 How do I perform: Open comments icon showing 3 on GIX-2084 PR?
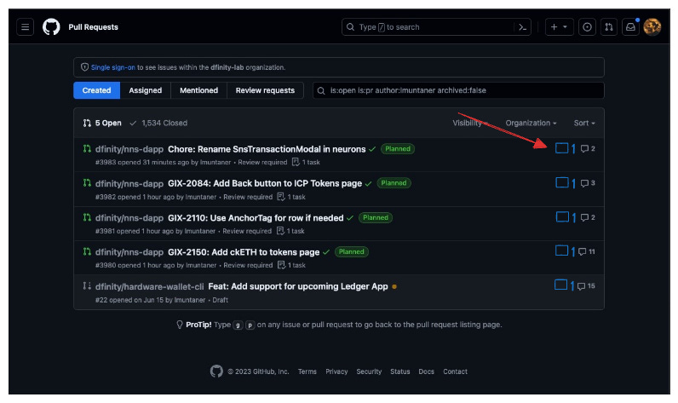pyautogui.click(x=588, y=183)
